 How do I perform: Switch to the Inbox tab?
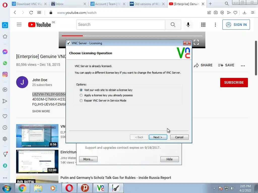(69, 4)
